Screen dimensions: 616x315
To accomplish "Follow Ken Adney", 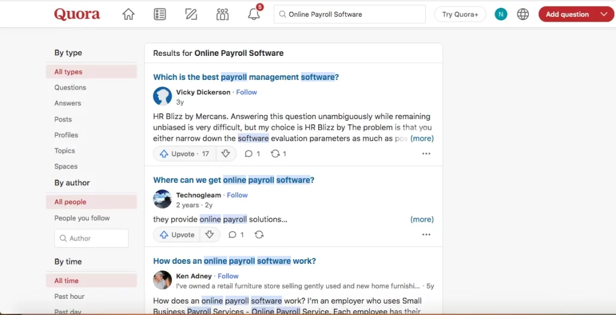I will point(228,276).
